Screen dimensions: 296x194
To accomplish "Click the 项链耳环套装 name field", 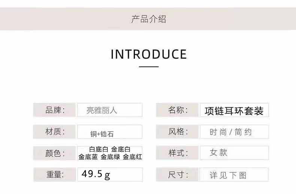I will [x=234, y=111].
